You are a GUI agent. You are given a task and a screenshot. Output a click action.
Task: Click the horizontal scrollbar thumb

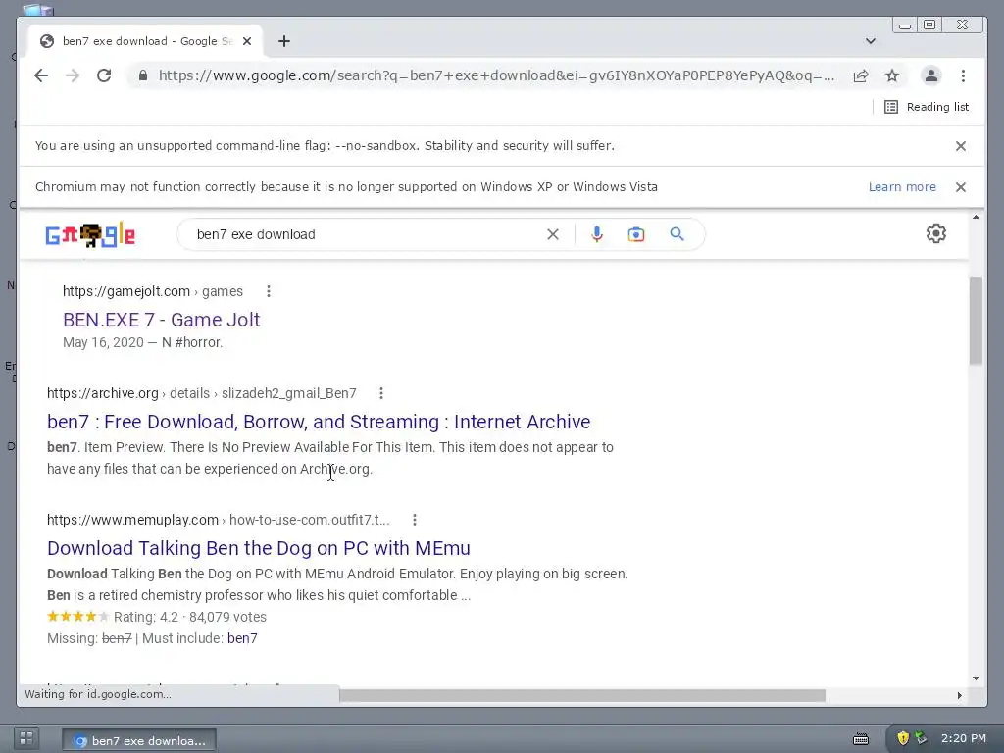pos(582,695)
